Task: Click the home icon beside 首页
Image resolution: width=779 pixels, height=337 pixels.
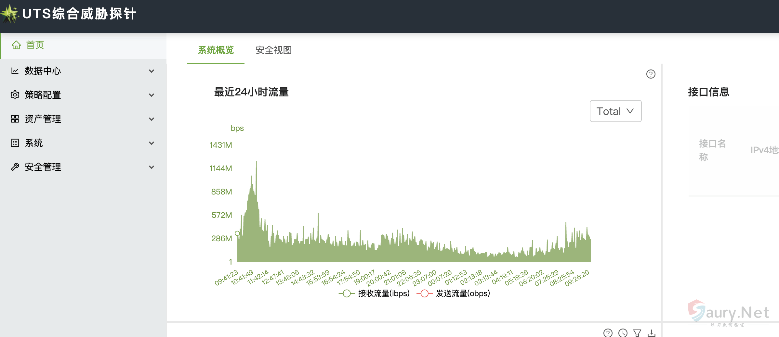Action: (x=16, y=45)
